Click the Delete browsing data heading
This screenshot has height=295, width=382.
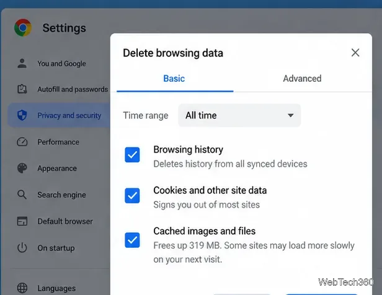(x=173, y=53)
